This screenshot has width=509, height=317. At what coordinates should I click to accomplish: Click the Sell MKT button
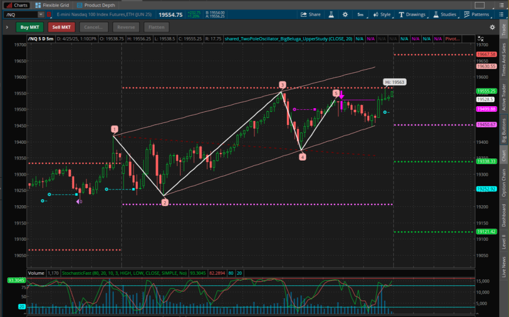click(61, 27)
